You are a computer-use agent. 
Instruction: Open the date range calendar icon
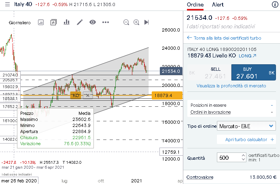[x=41, y=22]
